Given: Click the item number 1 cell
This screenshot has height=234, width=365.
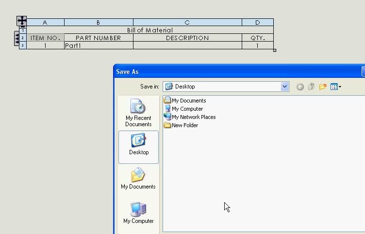Looking at the screenshot, I should point(46,45).
